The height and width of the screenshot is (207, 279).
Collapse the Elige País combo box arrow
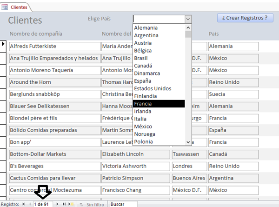[x=188, y=19]
